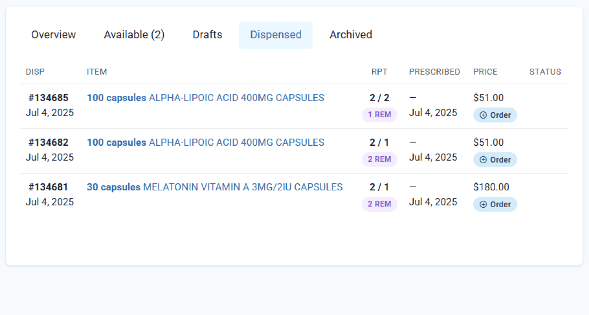Image resolution: width=589 pixels, height=315 pixels.
Task: Click repeat count 2 / 1 in row #134681
Action: (380, 187)
